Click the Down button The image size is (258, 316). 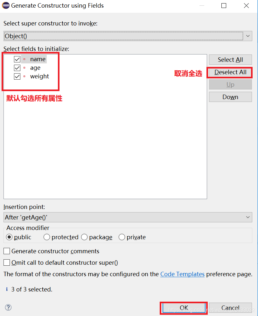coord(230,97)
